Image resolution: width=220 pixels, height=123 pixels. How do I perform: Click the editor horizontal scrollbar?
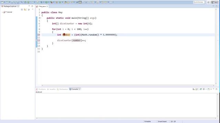click(128, 85)
